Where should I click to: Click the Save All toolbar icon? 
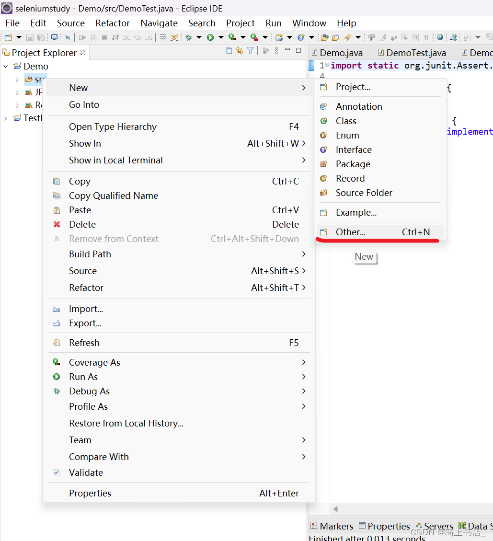[41, 37]
